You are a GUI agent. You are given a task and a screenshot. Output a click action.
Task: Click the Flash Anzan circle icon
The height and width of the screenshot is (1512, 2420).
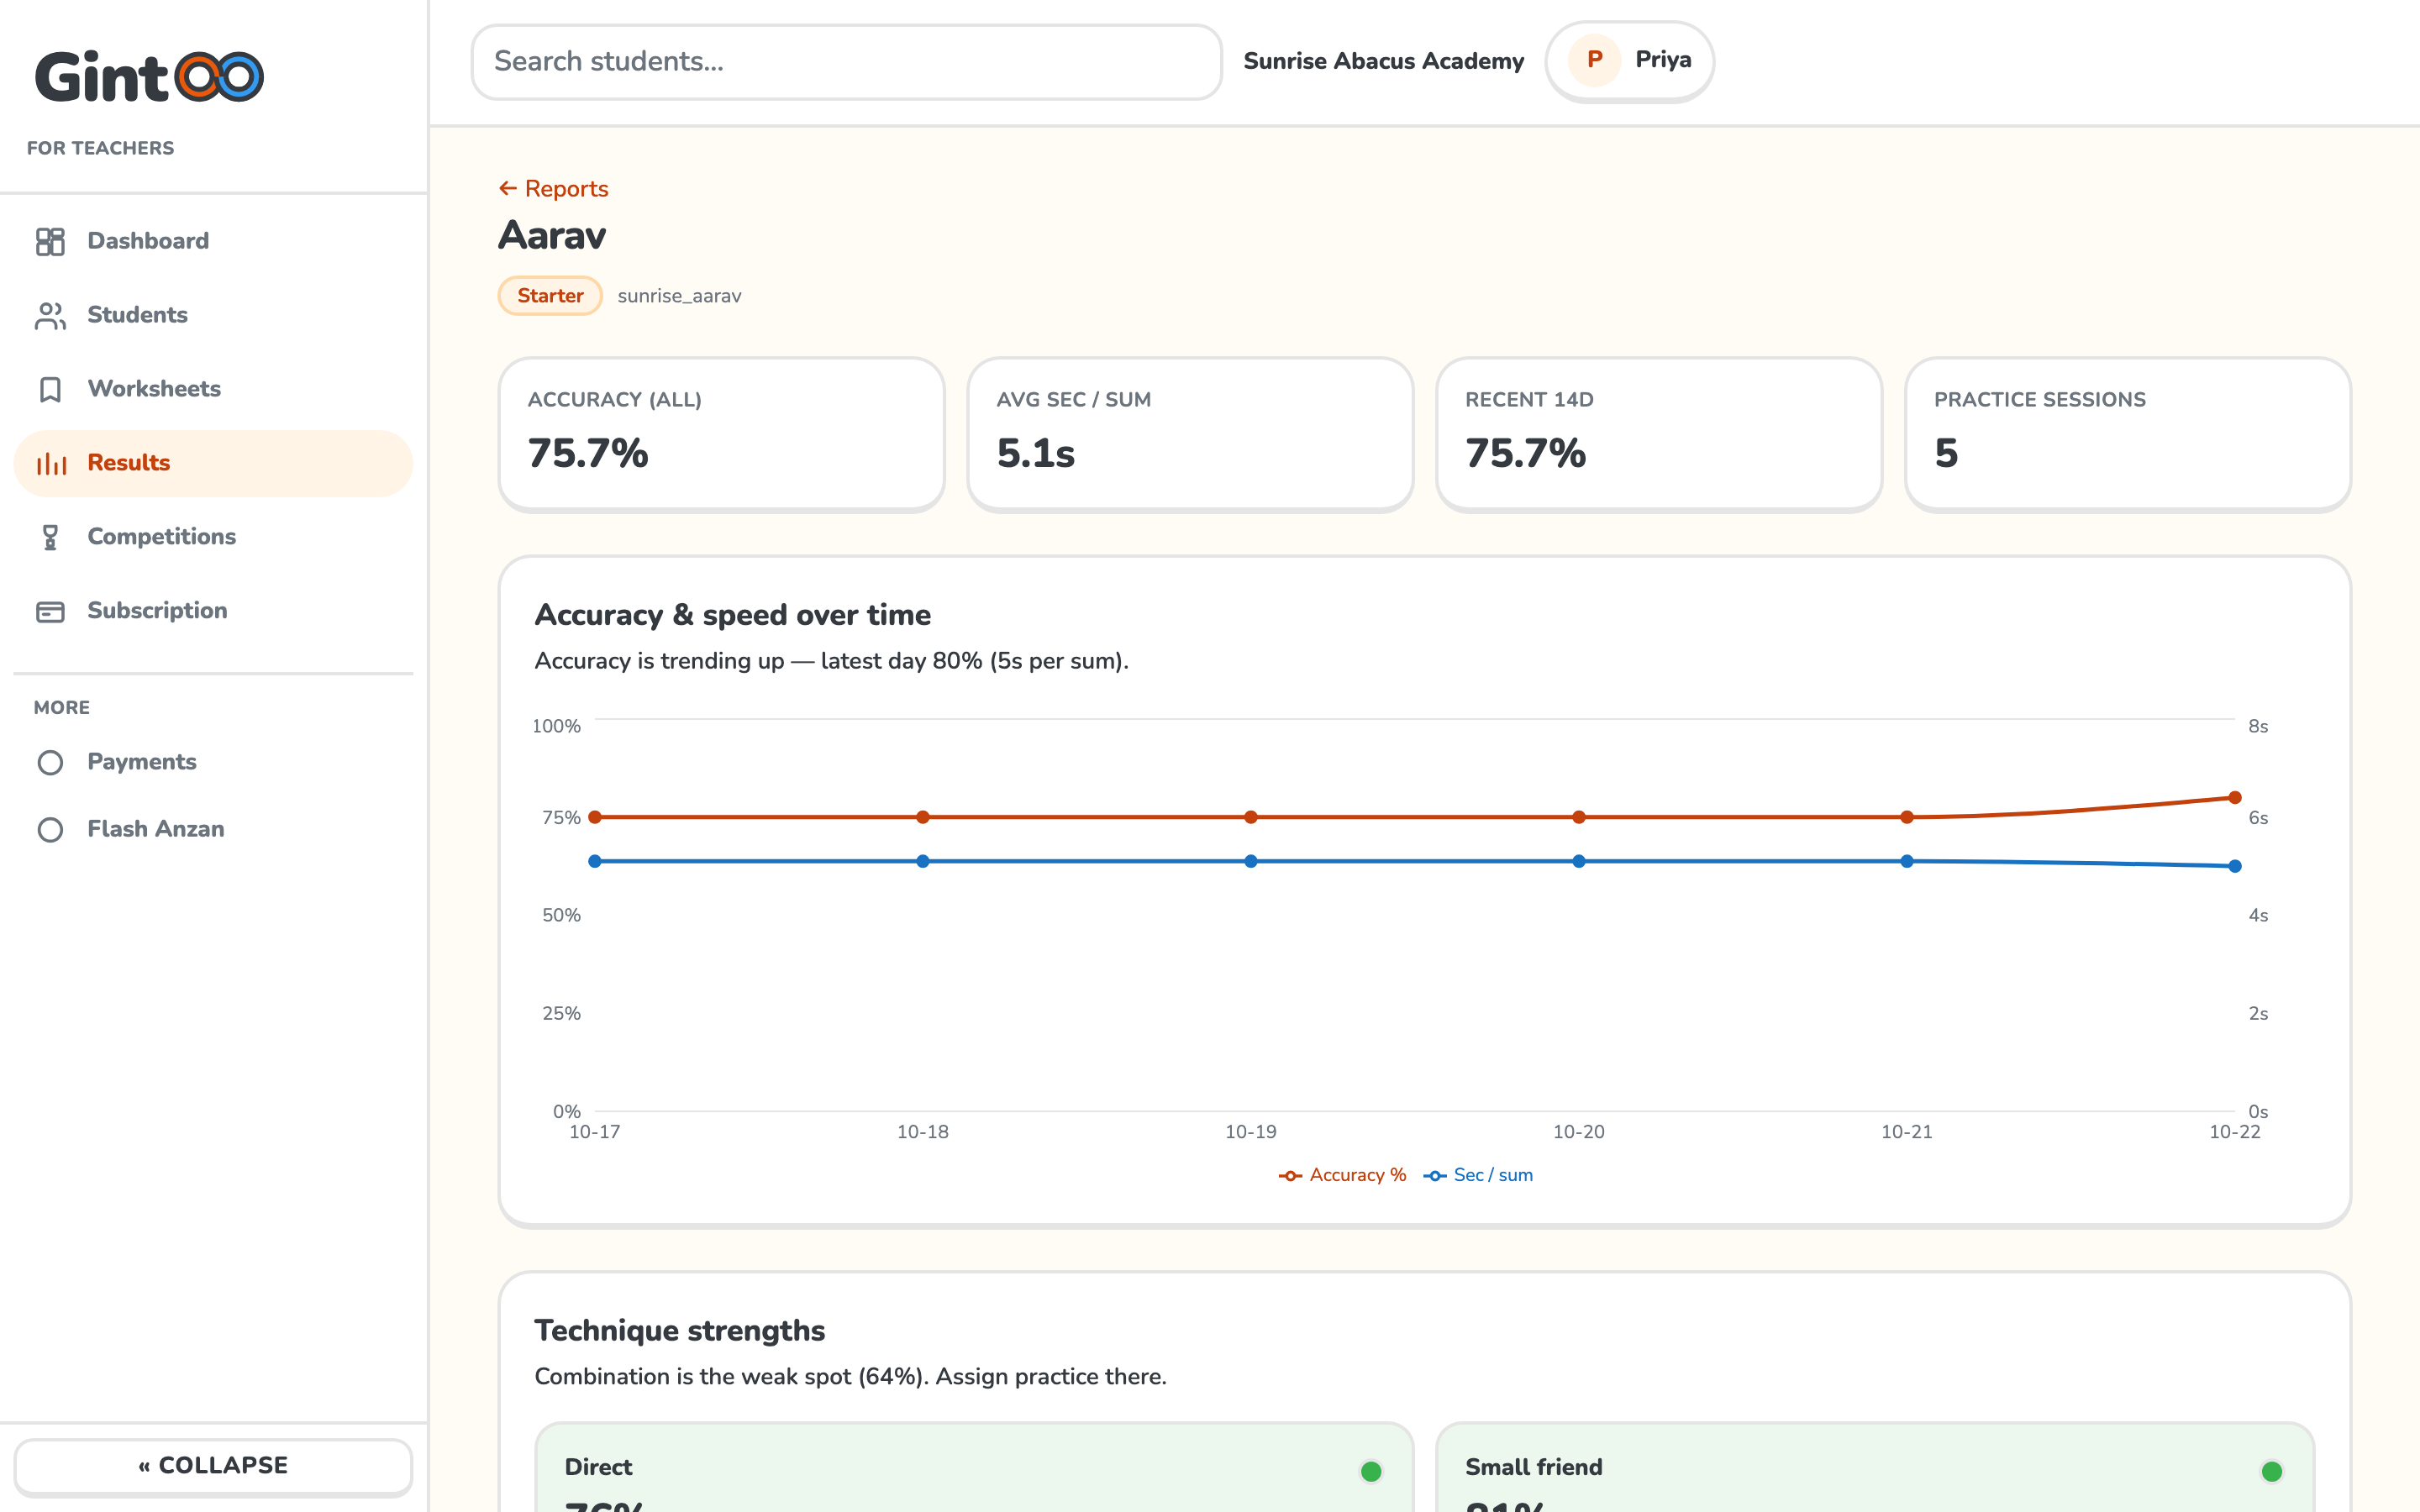pyautogui.click(x=50, y=830)
